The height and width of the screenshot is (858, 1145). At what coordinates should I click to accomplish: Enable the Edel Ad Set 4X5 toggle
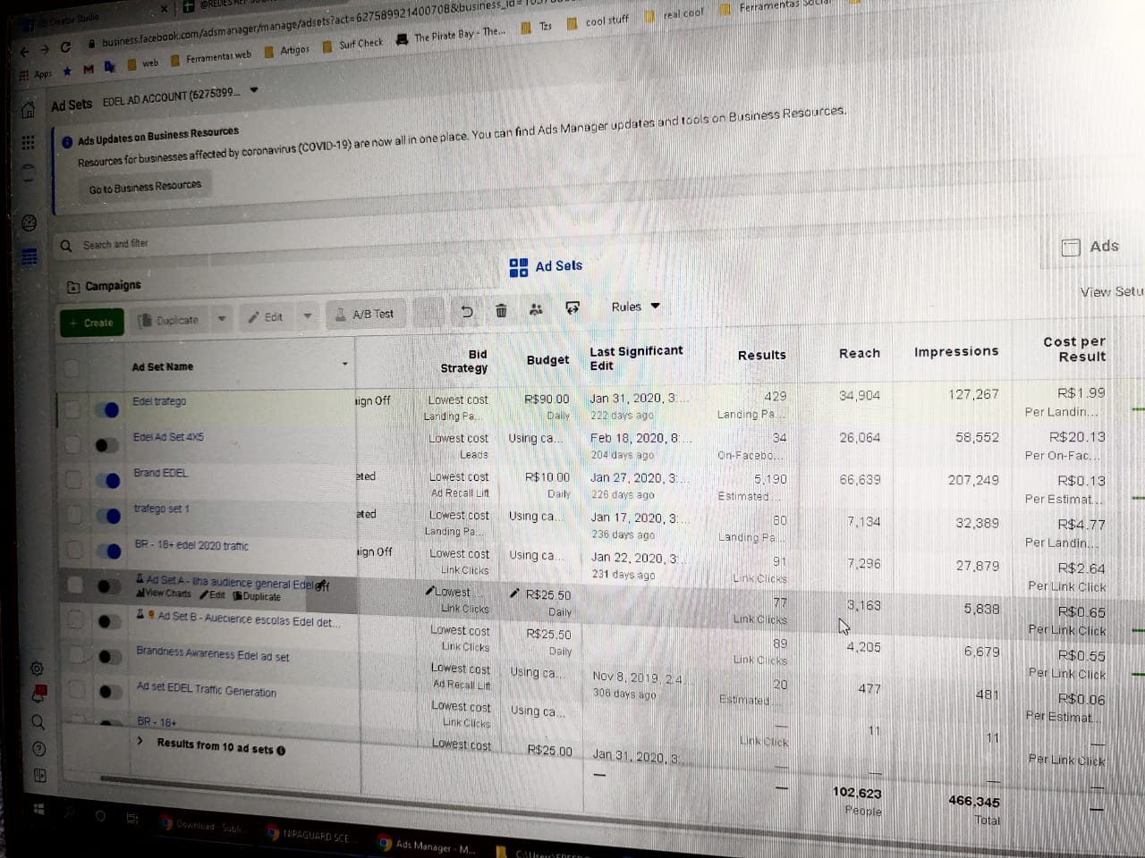[106, 445]
